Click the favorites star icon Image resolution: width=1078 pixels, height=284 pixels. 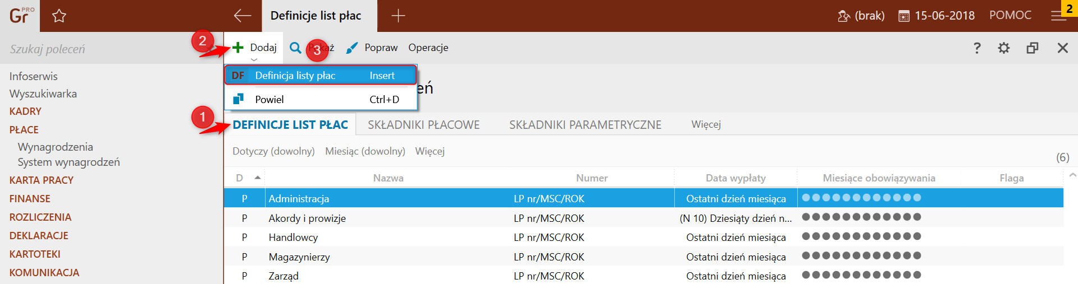pos(59,16)
